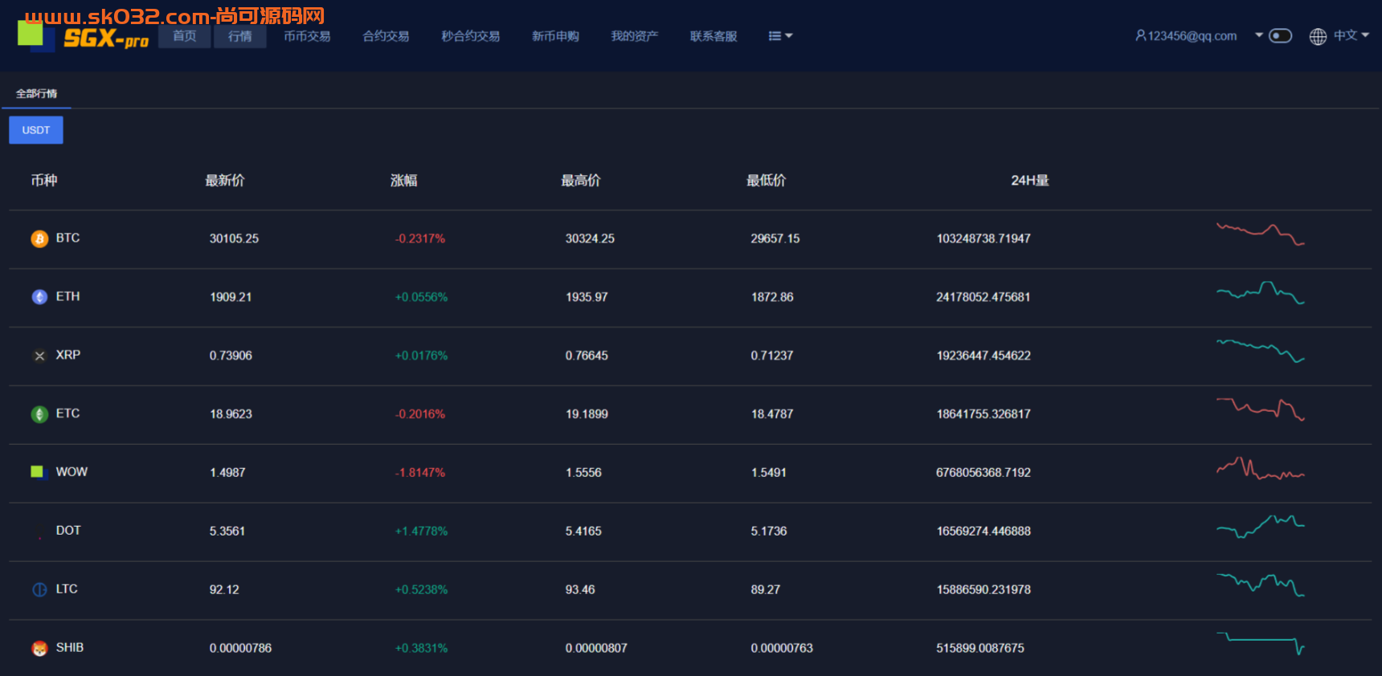The image size is (1382, 676).
Task: Click ETH change +0.0556%
Action: (x=421, y=297)
